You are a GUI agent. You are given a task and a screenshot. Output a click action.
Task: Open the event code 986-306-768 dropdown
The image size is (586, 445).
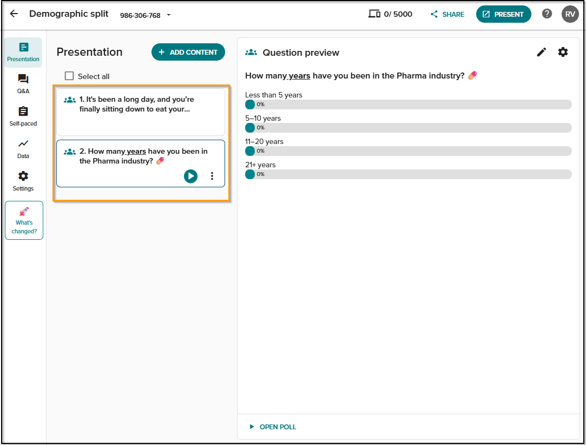pos(146,15)
